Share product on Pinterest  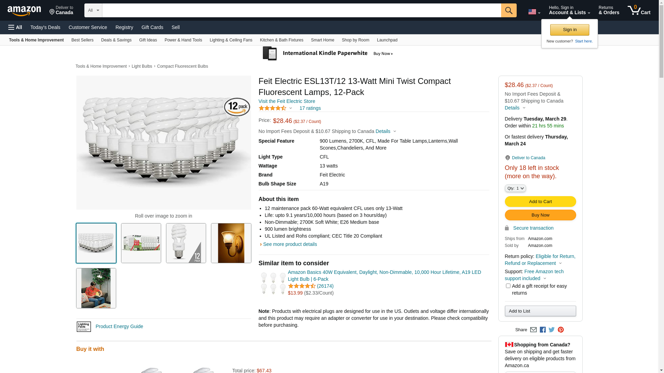click(561, 330)
